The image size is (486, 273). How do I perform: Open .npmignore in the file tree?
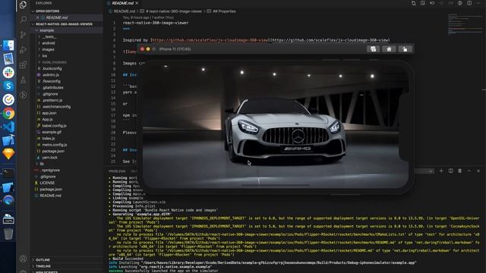(50, 170)
